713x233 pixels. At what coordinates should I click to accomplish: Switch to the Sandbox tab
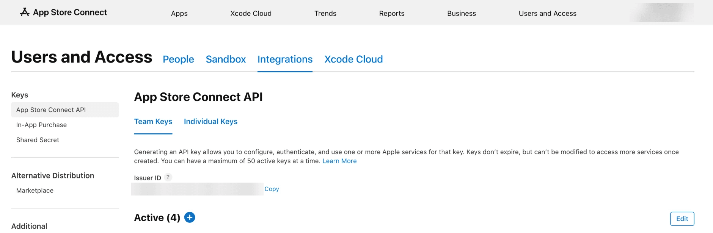coord(226,59)
